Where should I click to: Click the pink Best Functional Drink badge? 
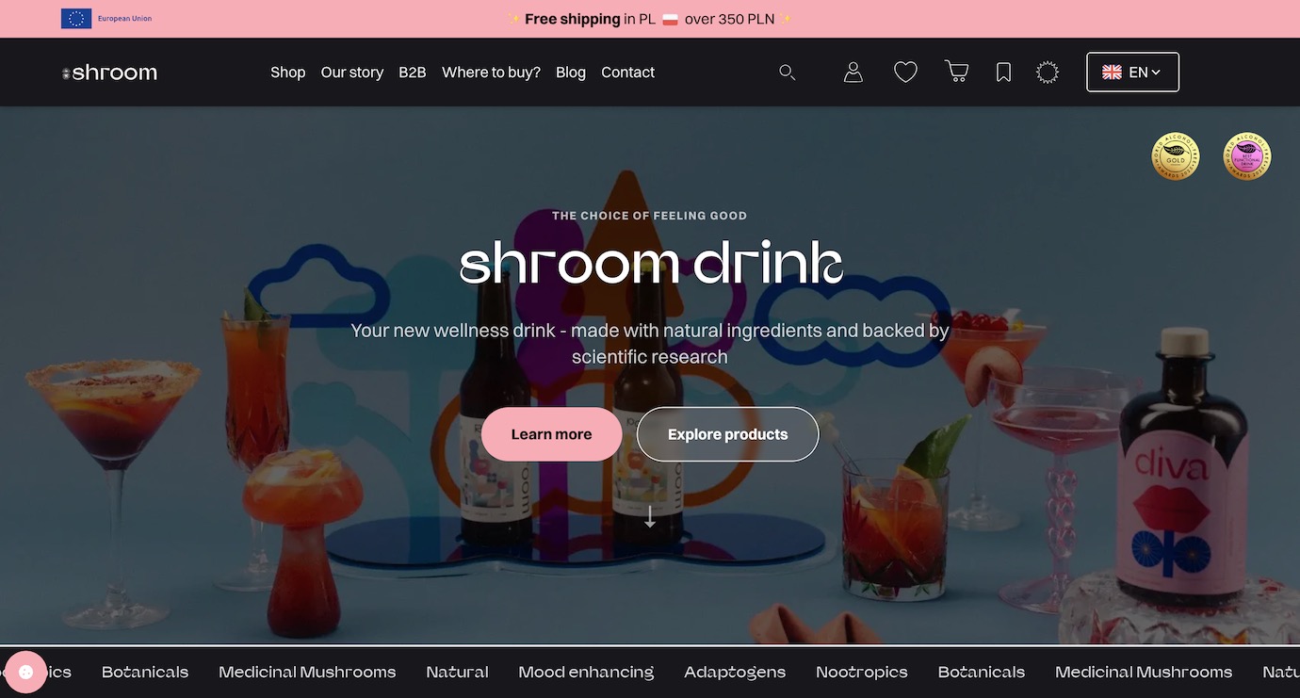1246,155
